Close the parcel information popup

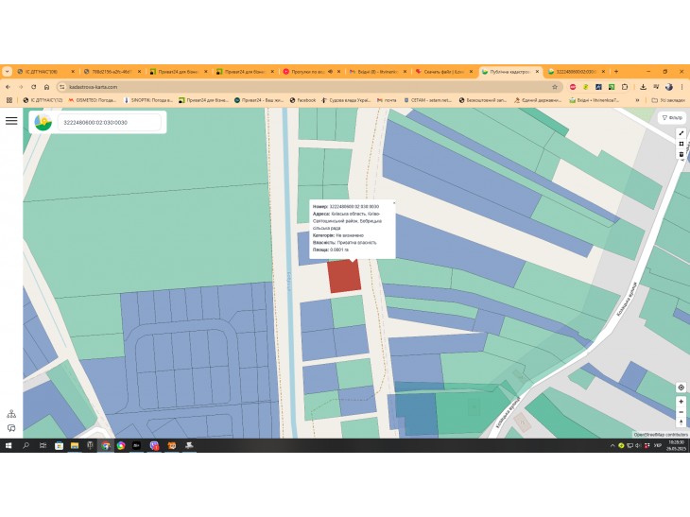(394, 203)
